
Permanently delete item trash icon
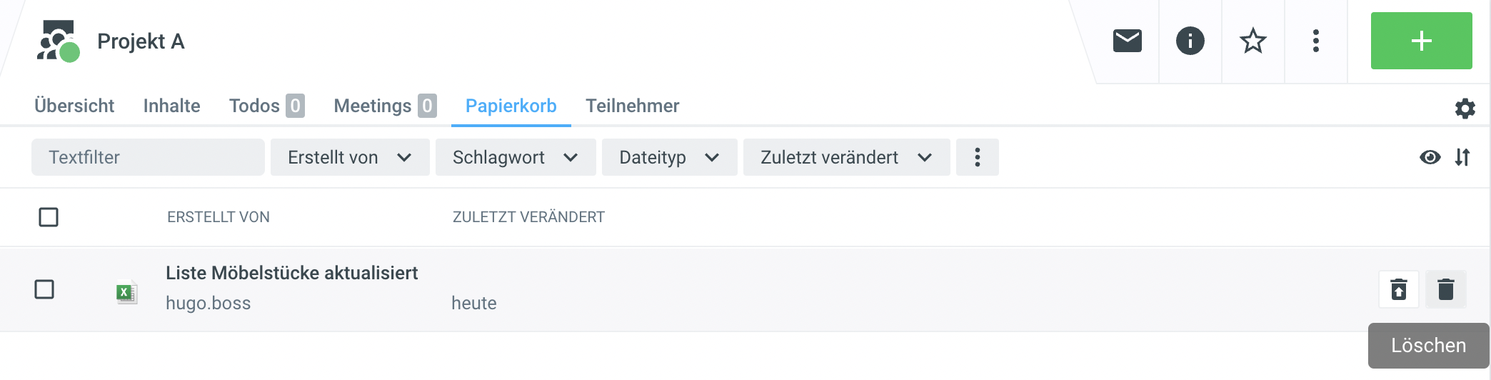point(1445,289)
